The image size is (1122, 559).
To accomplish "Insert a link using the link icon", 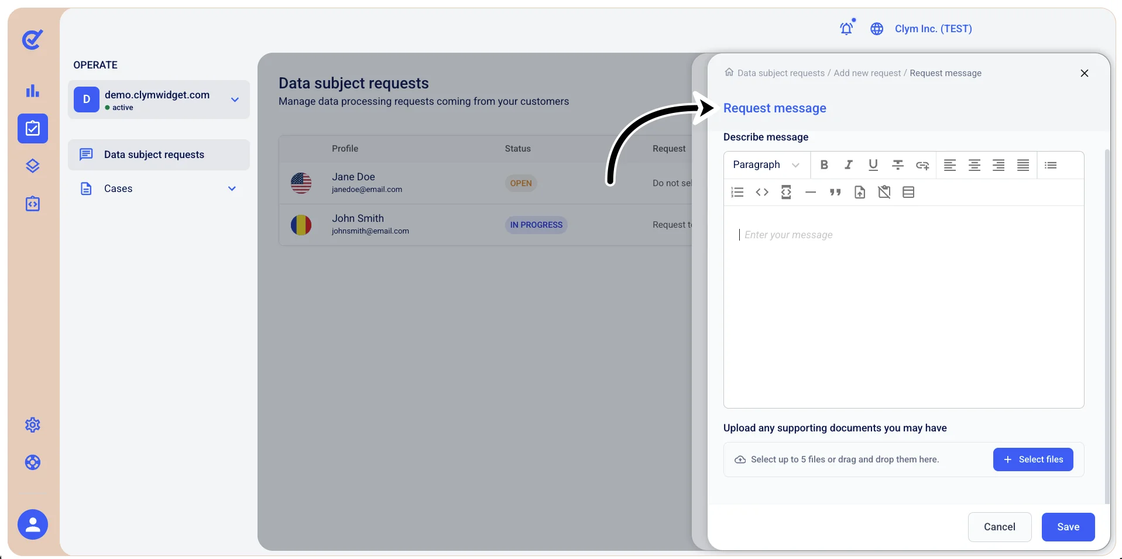I will click(922, 165).
